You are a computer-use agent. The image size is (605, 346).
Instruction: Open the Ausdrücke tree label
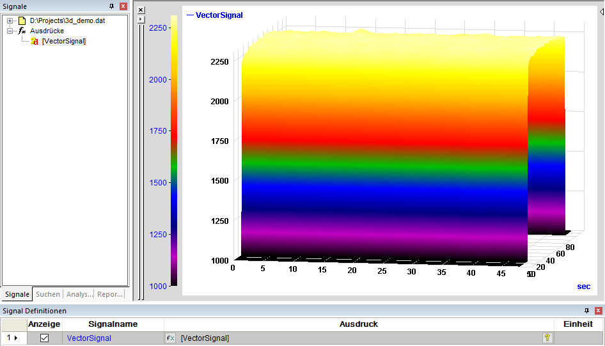tap(47, 31)
